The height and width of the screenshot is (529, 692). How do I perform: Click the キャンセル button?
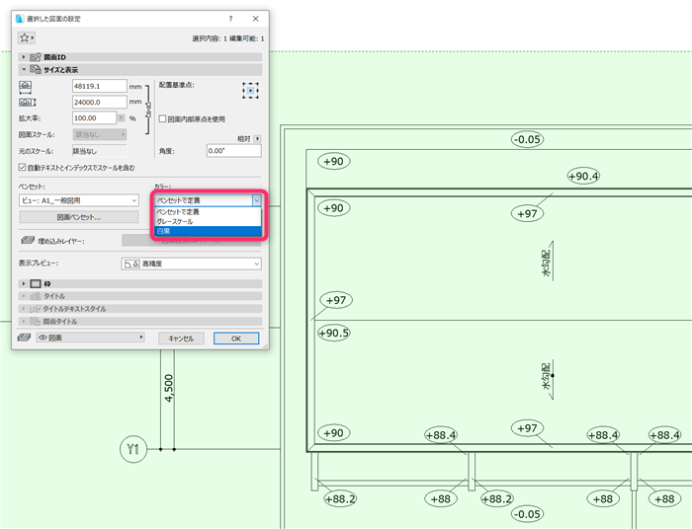tap(181, 339)
